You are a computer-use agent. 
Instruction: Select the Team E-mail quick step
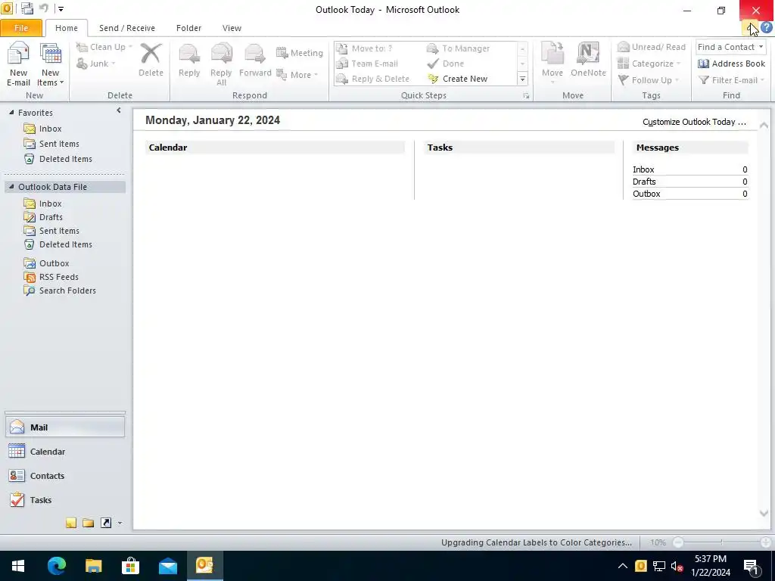[x=367, y=64]
